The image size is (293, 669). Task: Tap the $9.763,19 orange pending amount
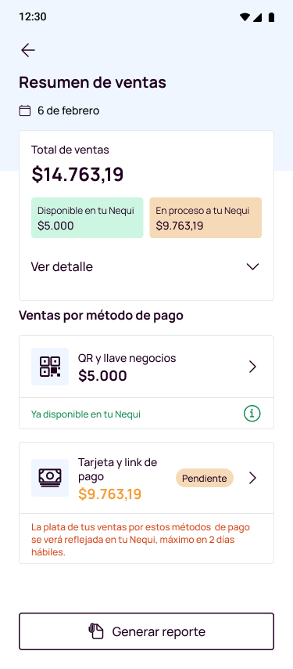tap(109, 494)
